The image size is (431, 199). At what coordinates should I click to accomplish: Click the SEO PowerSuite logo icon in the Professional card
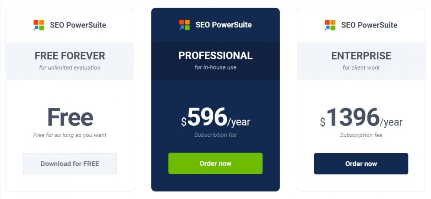point(184,25)
